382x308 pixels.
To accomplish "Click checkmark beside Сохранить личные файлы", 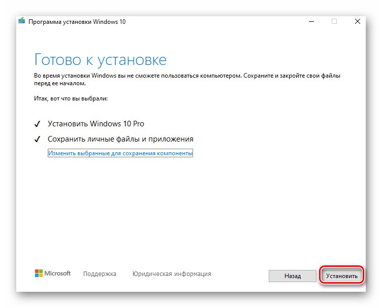I will [37, 139].
